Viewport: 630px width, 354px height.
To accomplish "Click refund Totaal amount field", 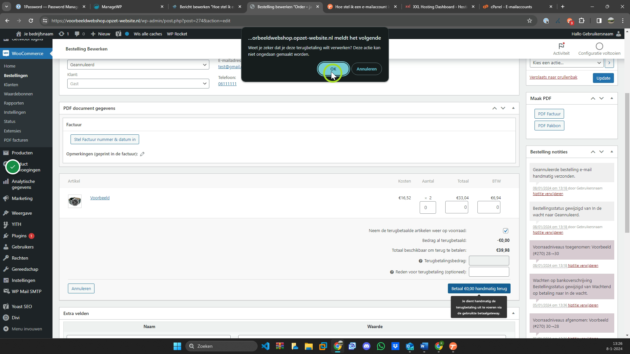I will click(457, 207).
